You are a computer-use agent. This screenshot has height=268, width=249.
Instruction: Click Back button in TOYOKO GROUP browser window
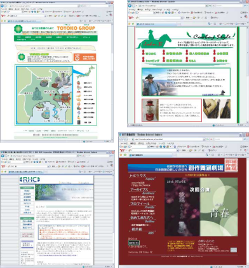(3, 6)
